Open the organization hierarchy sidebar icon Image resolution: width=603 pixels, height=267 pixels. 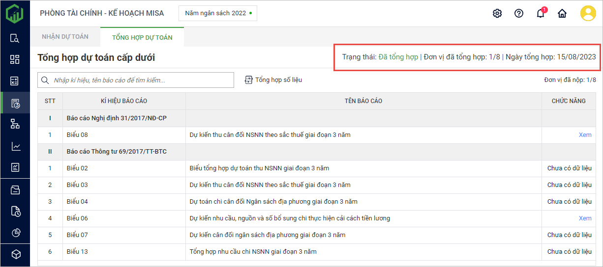coord(15,124)
